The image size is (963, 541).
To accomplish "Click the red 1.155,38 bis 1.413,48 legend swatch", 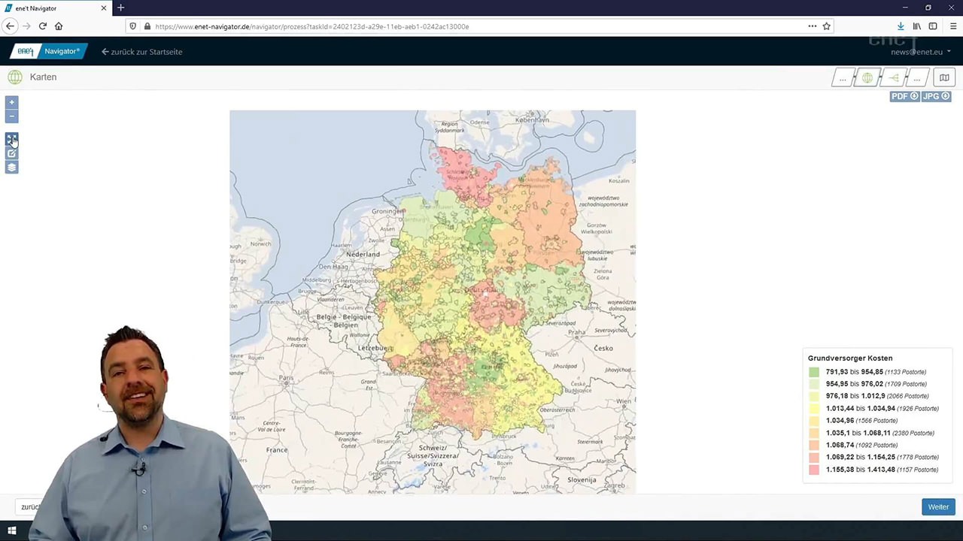I will [x=814, y=470].
